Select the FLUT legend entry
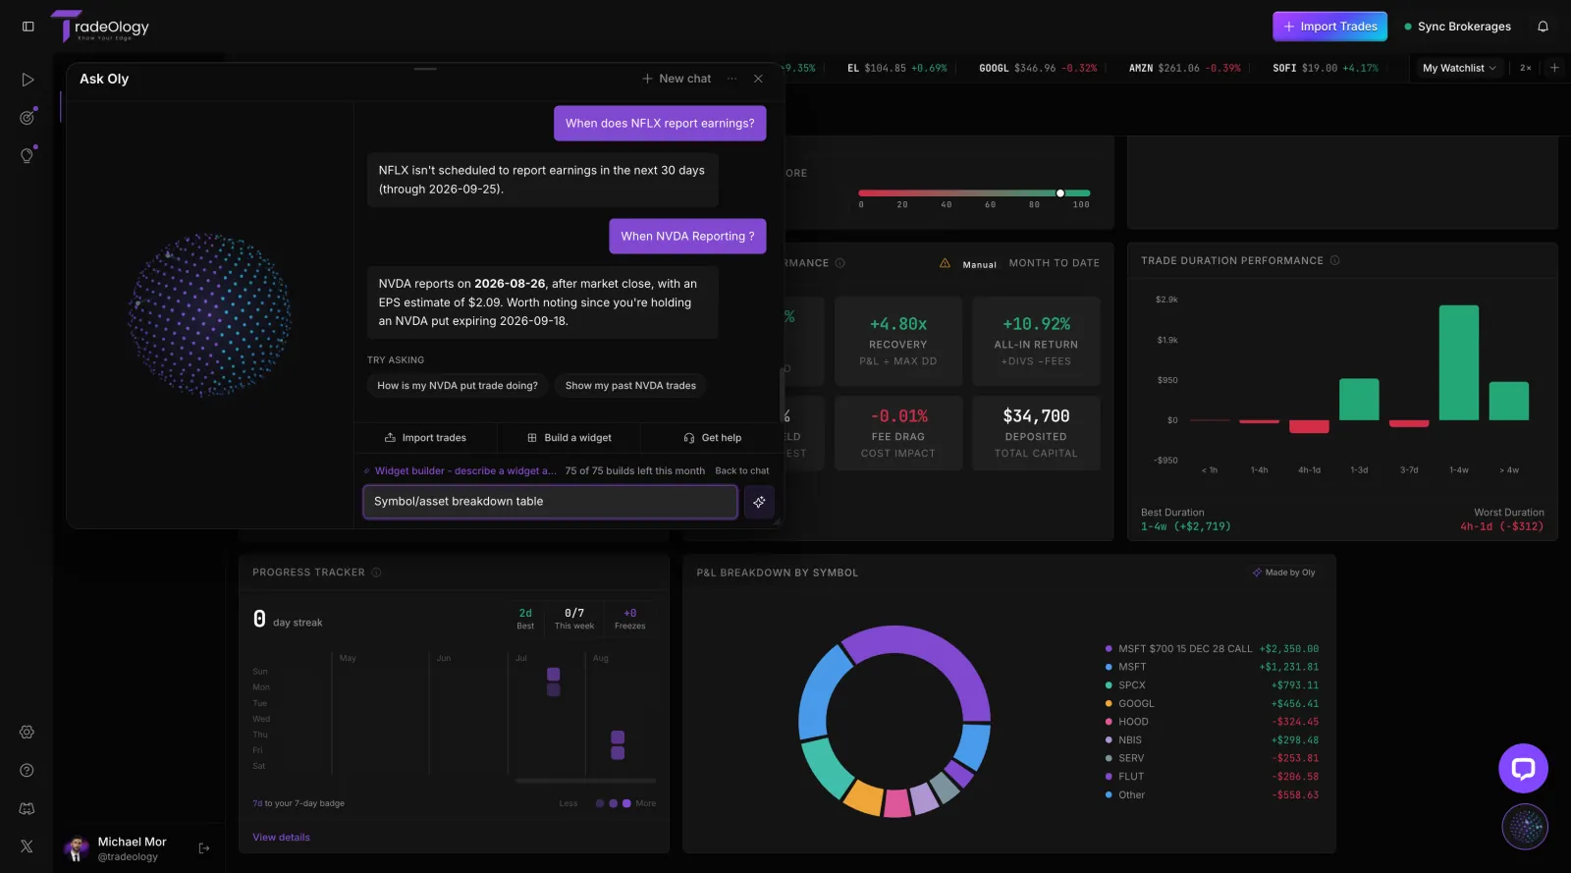 (x=1212, y=777)
